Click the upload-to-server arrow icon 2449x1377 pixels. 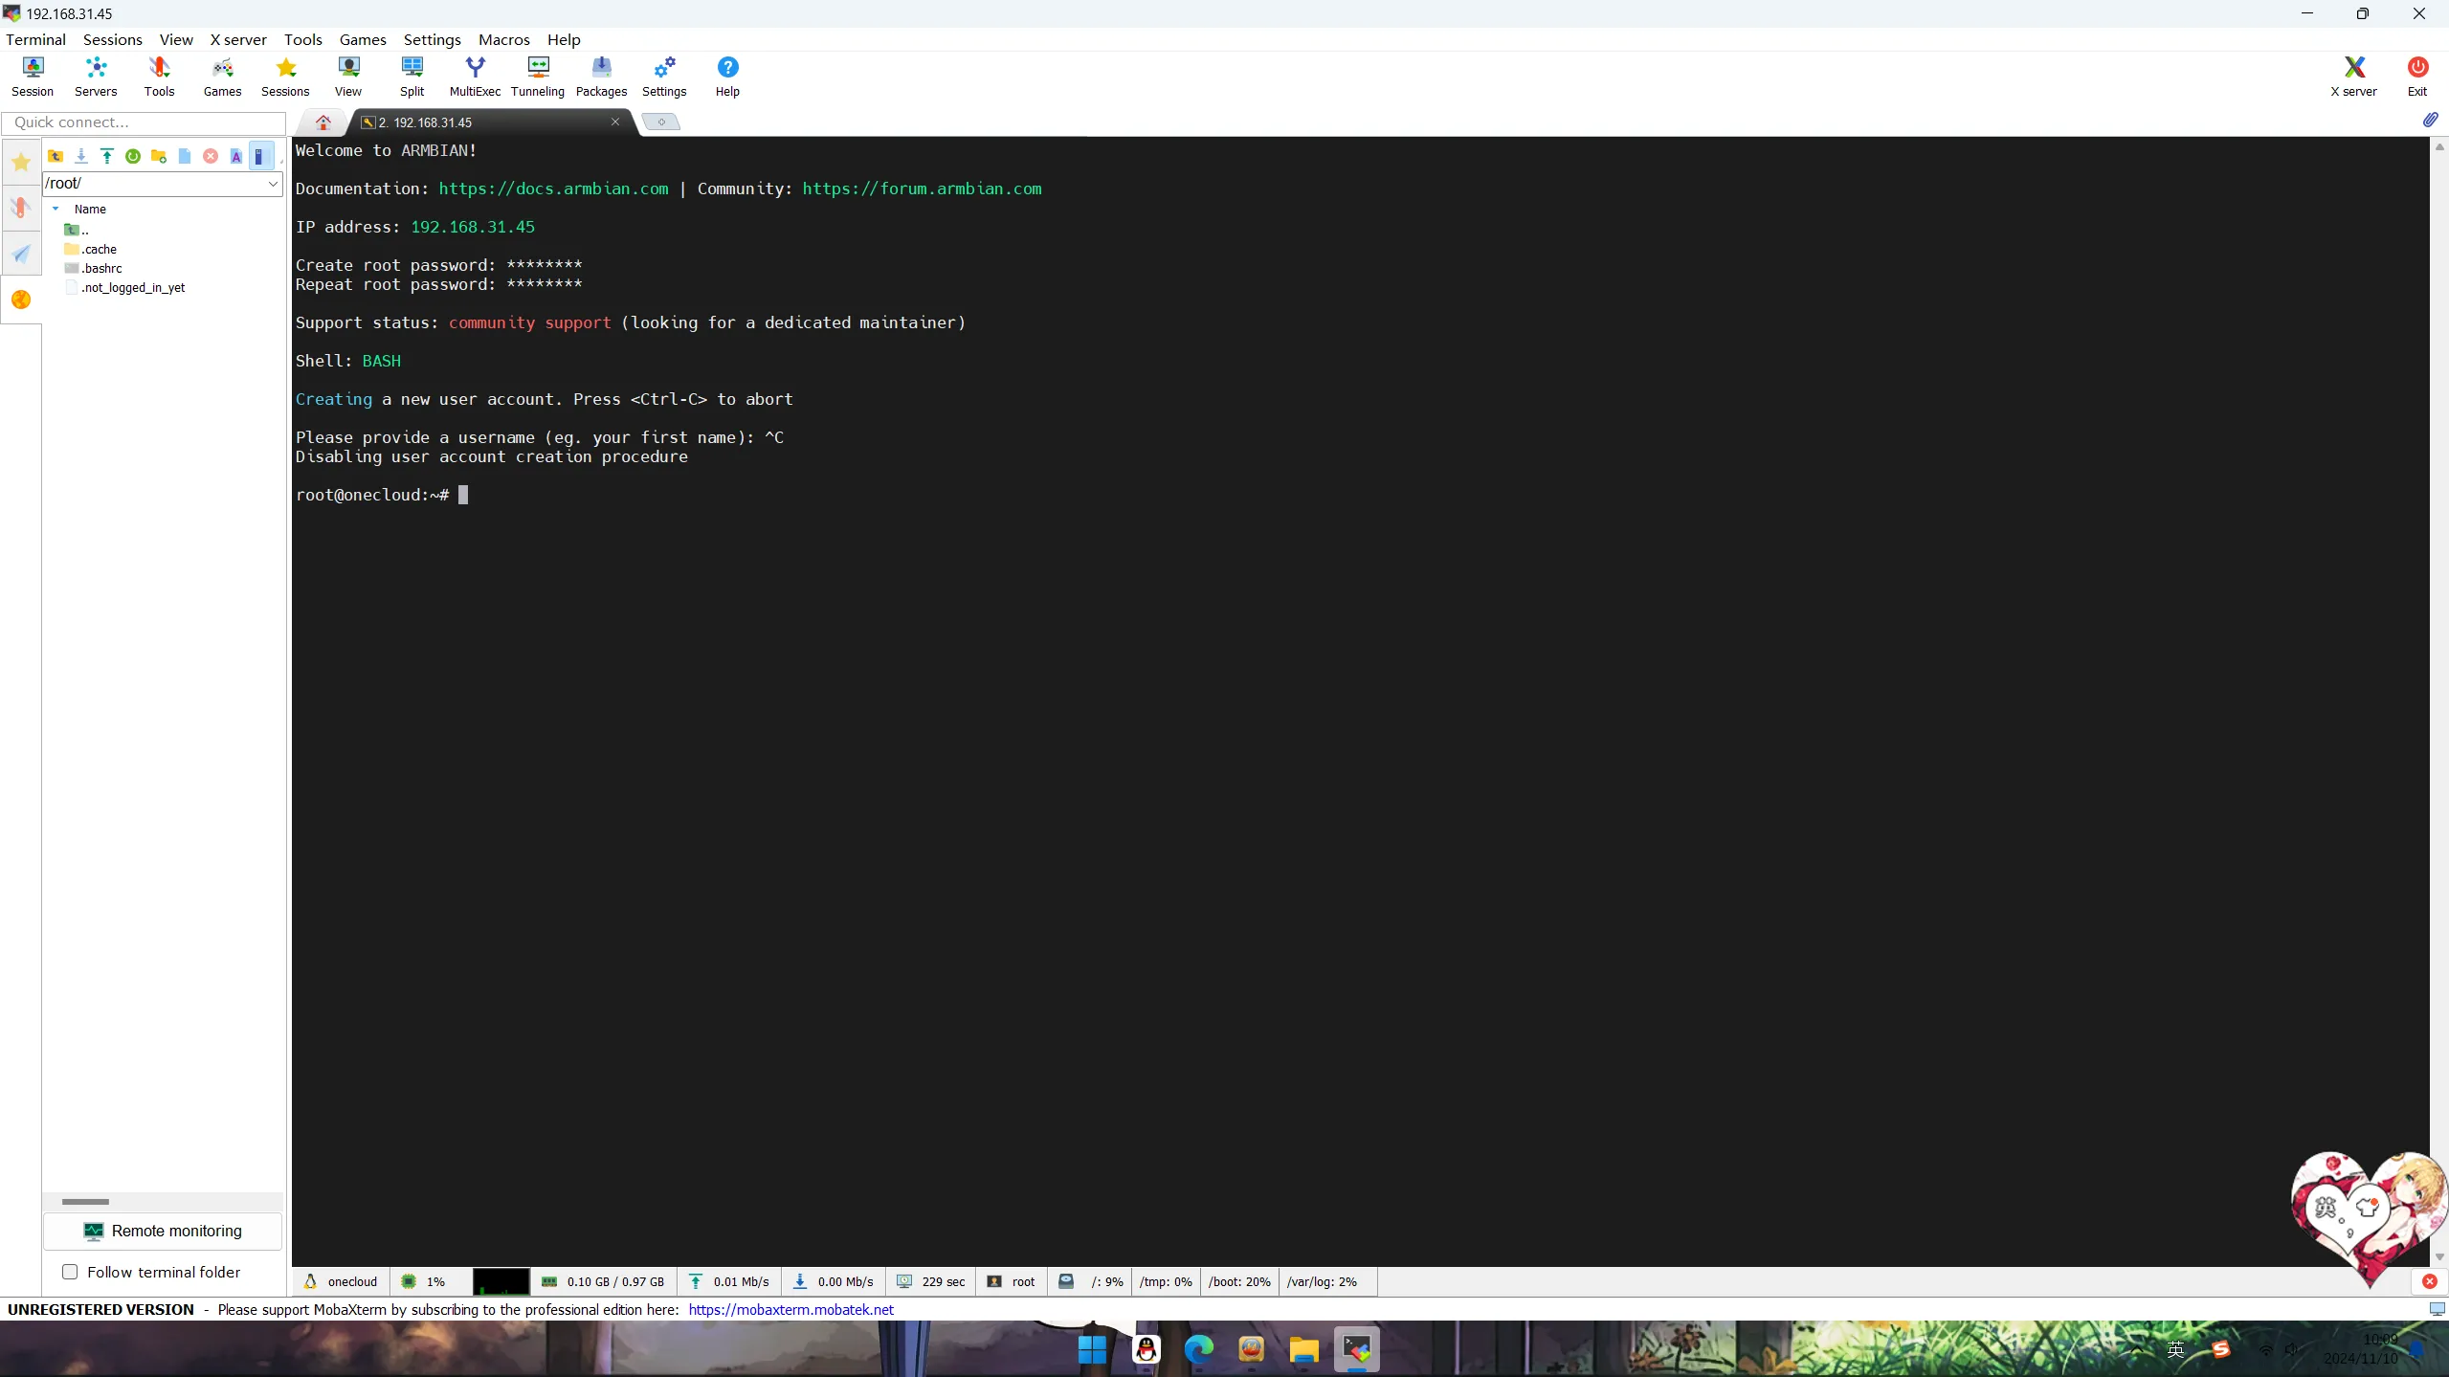pos(107,156)
